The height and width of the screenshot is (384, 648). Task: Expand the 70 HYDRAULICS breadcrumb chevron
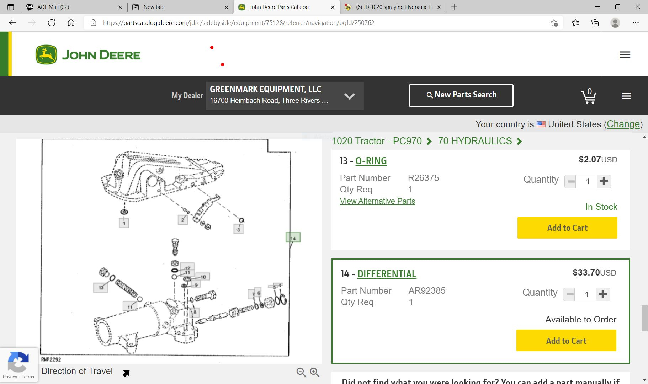click(x=520, y=142)
